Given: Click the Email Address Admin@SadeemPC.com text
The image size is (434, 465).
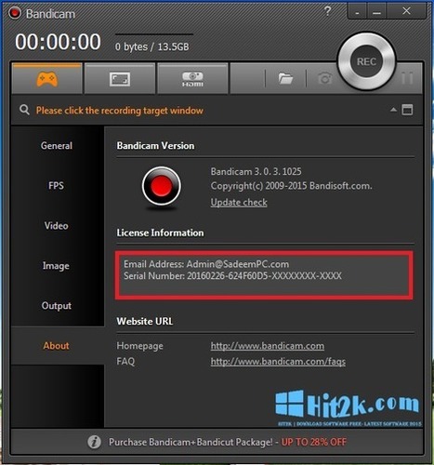Looking at the screenshot, I should (x=206, y=264).
